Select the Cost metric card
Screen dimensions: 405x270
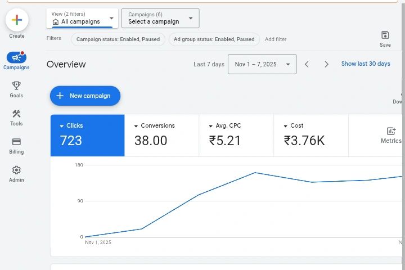pos(310,136)
